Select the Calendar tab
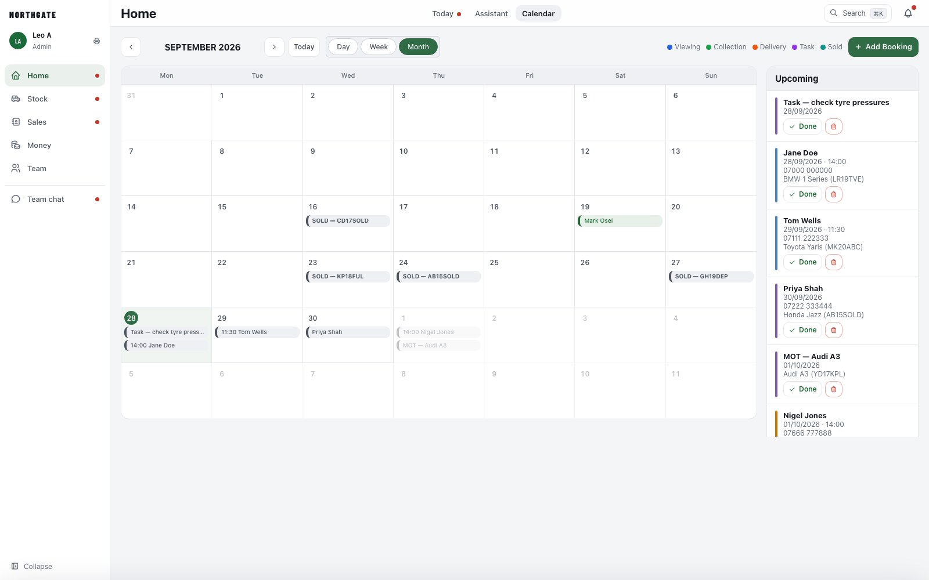Image resolution: width=929 pixels, height=580 pixels. [538, 13]
